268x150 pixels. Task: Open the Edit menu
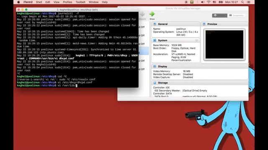tap(48, 2)
